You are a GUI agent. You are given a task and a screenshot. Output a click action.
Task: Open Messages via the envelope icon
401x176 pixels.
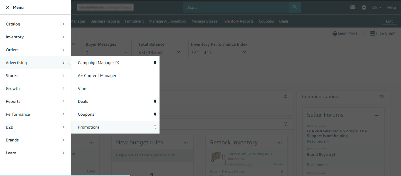tap(353, 7)
